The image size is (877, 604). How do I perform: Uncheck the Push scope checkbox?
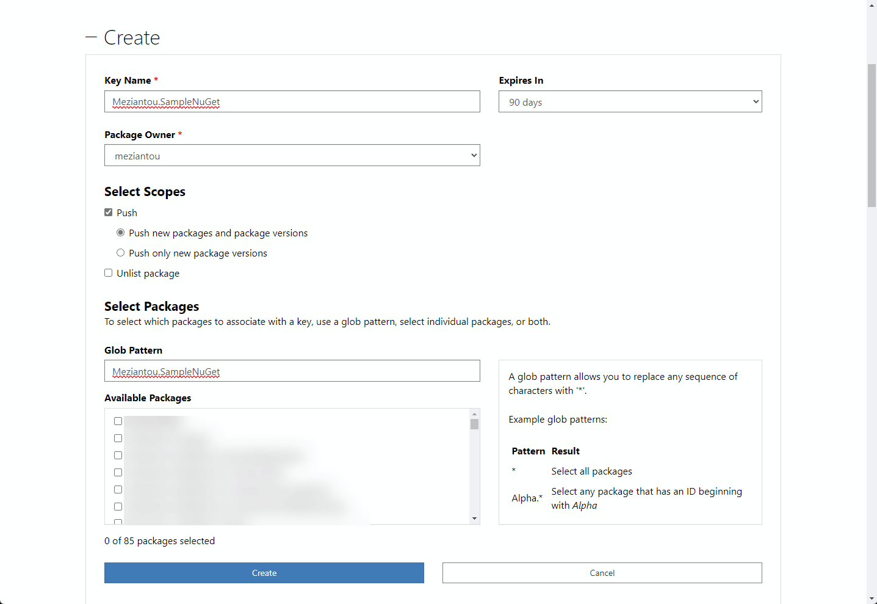click(x=109, y=213)
